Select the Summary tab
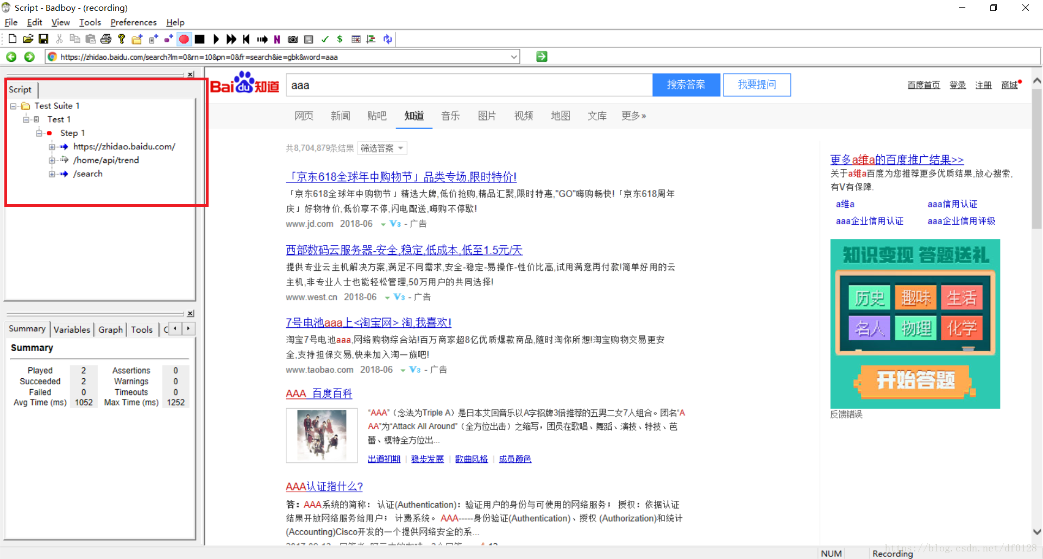 click(27, 329)
